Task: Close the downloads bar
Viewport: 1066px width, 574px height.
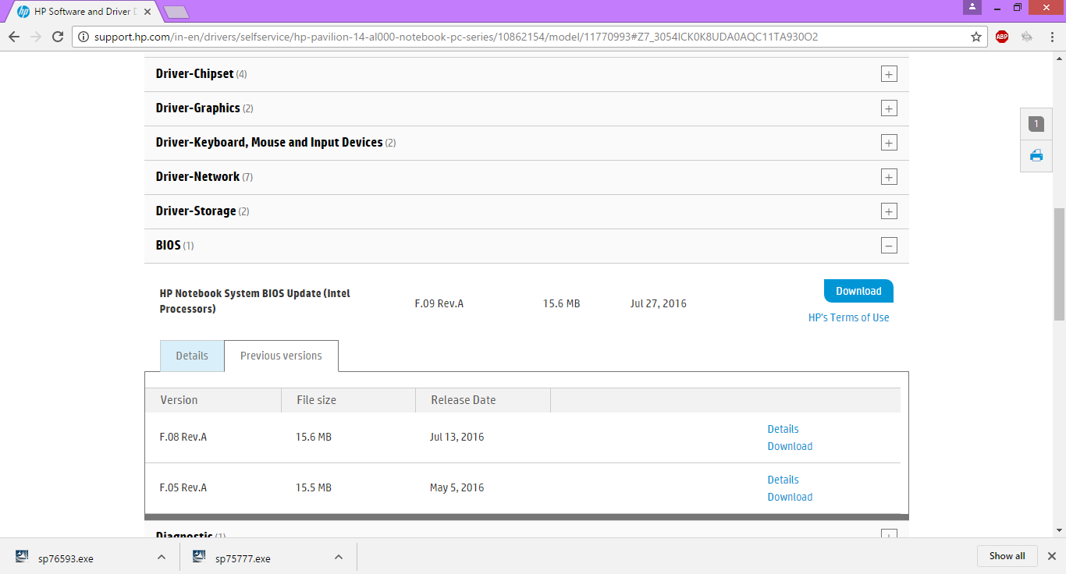Action: click(1051, 556)
